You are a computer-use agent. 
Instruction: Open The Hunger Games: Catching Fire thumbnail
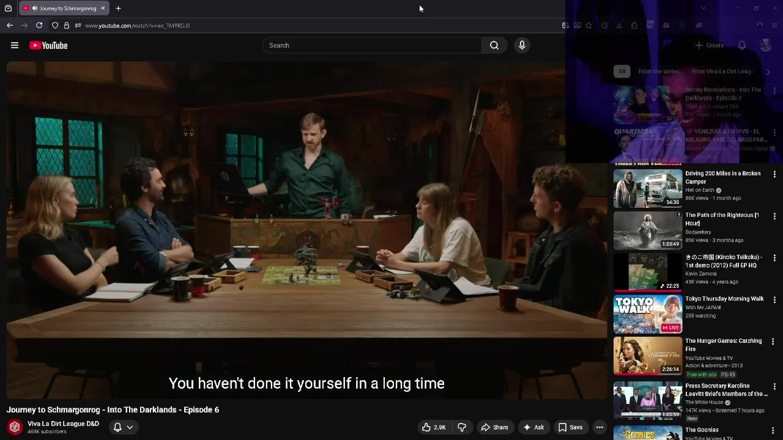coord(648,356)
